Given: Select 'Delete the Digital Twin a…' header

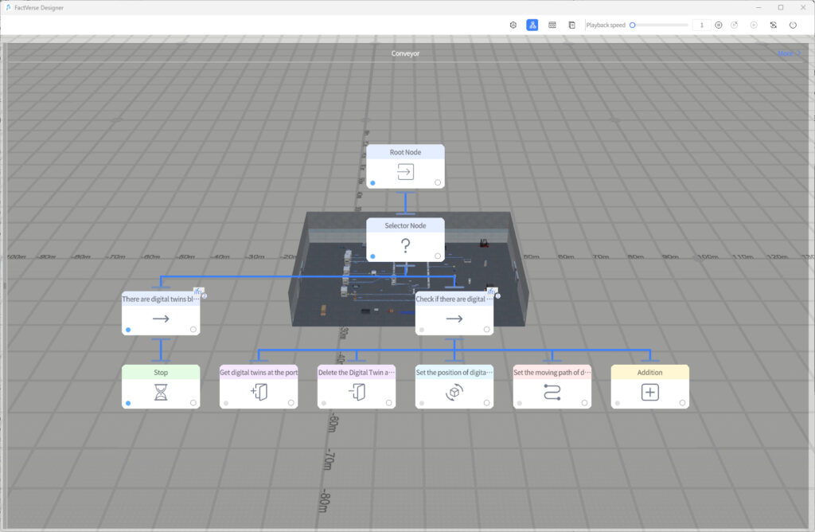Looking at the screenshot, I should point(357,373).
